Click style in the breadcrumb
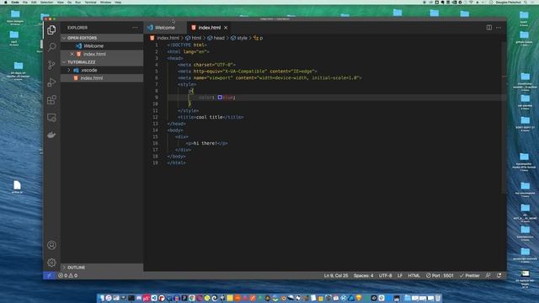 pyautogui.click(x=242, y=38)
